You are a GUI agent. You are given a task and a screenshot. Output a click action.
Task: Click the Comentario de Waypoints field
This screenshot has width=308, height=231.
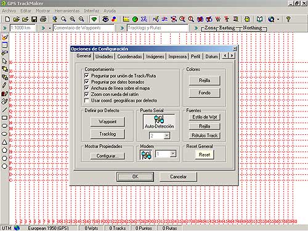pyautogui.click(x=83, y=28)
